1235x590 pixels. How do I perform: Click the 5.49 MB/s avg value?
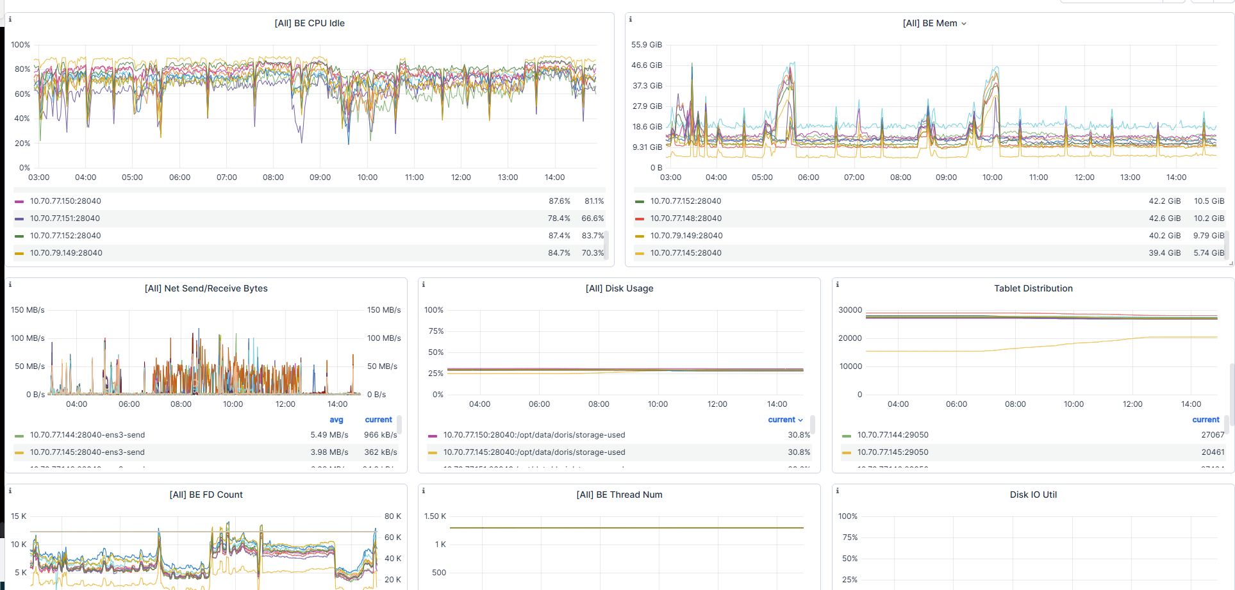[x=329, y=435]
